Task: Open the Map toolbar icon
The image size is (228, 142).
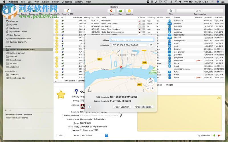Action: pos(120,11)
